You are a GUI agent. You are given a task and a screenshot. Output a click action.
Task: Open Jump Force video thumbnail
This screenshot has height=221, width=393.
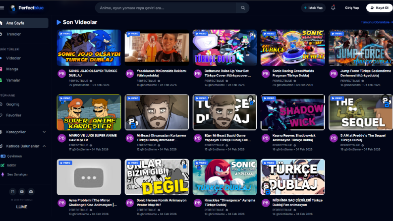[x=361, y=48]
